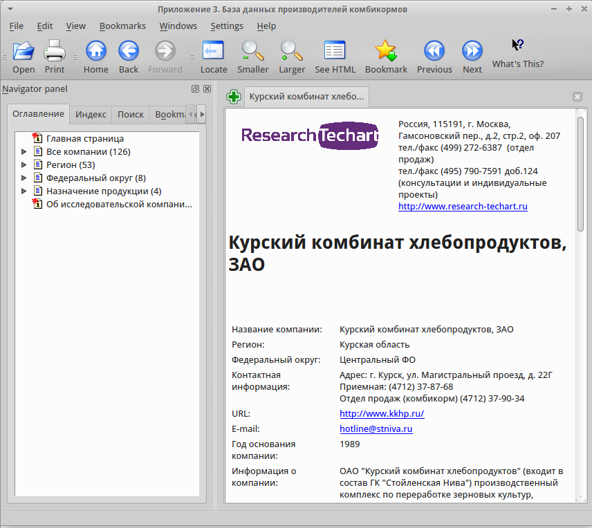Open the File menu
The image size is (592, 528).
pyautogui.click(x=16, y=26)
